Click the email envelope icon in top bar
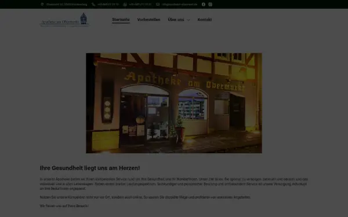The image size is (348, 217). [158, 4]
